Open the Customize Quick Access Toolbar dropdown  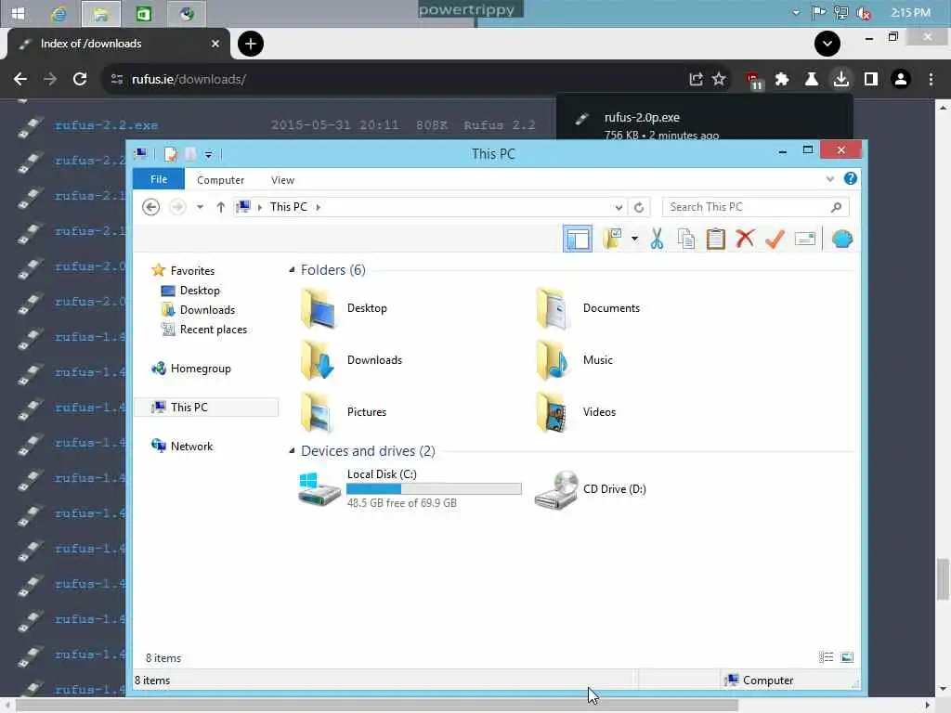[208, 155]
